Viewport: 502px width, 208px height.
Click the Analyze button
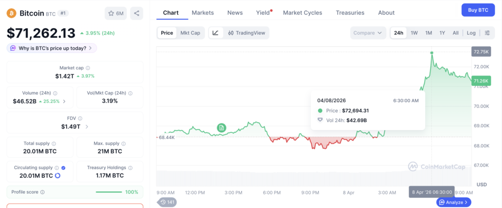pos(453,202)
